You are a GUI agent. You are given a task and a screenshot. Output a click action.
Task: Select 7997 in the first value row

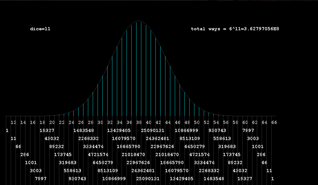(248, 131)
